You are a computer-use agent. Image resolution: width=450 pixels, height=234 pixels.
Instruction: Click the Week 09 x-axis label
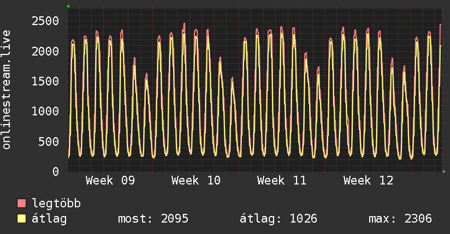(x=110, y=181)
